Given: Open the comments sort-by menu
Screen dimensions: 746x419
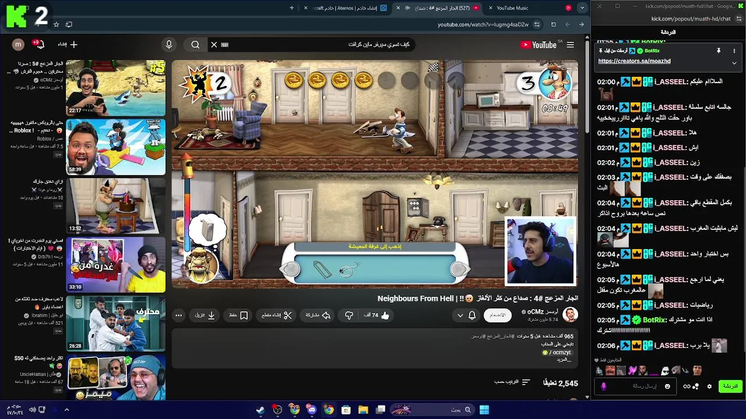Looking at the screenshot, I should pyautogui.click(x=513, y=382).
